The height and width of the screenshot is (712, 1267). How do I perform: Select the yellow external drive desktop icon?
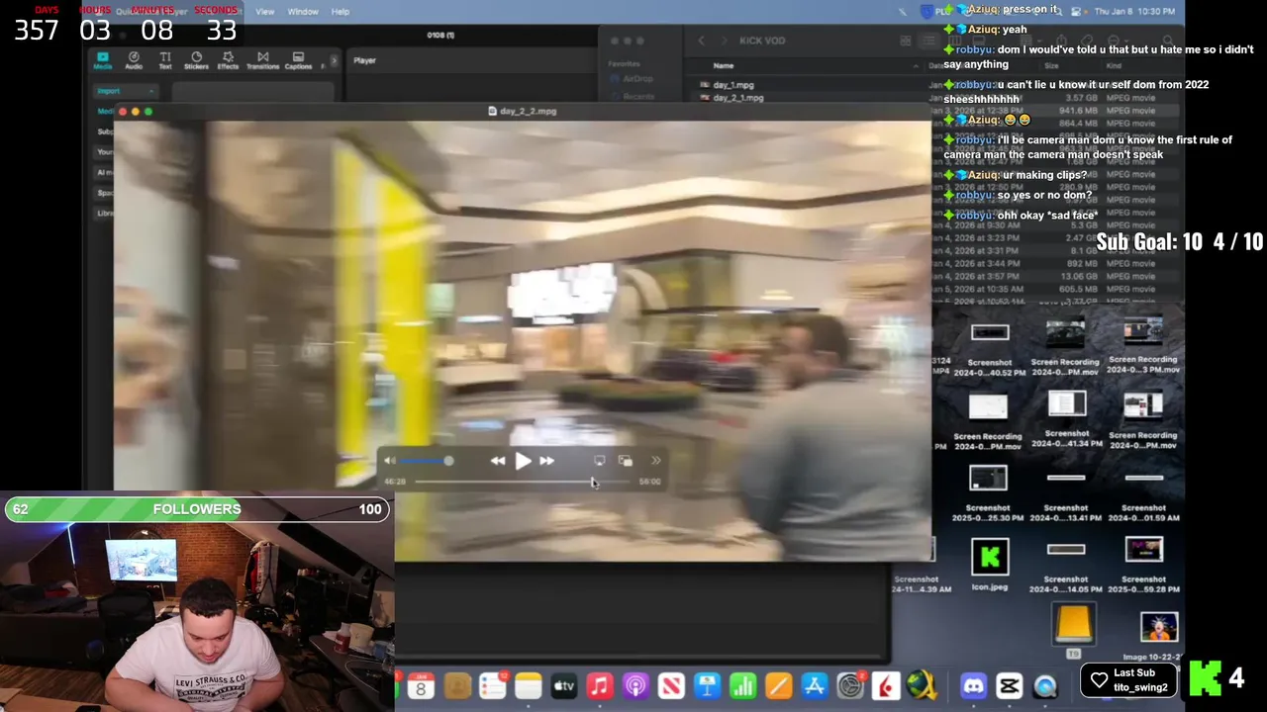click(1073, 625)
